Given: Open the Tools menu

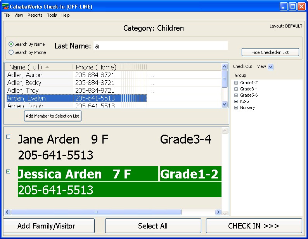Looking at the screenshot, I should point(52,15).
